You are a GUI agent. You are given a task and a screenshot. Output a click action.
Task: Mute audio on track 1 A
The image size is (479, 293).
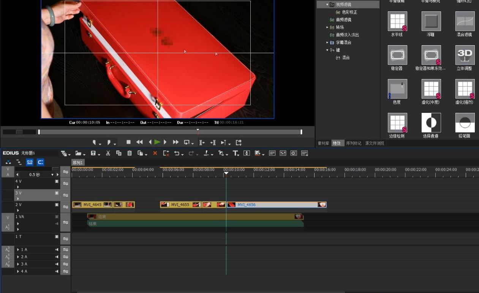pyautogui.click(x=57, y=250)
